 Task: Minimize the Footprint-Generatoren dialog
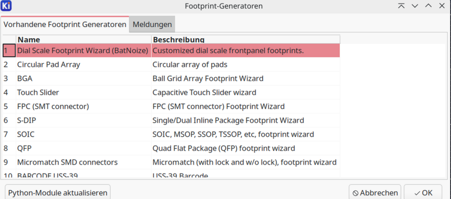pos(415,6)
